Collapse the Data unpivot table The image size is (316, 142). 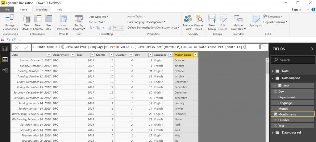(272, 78)
